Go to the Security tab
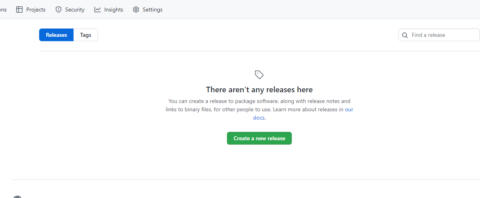480x198 pixels. [x=74, y=10]
